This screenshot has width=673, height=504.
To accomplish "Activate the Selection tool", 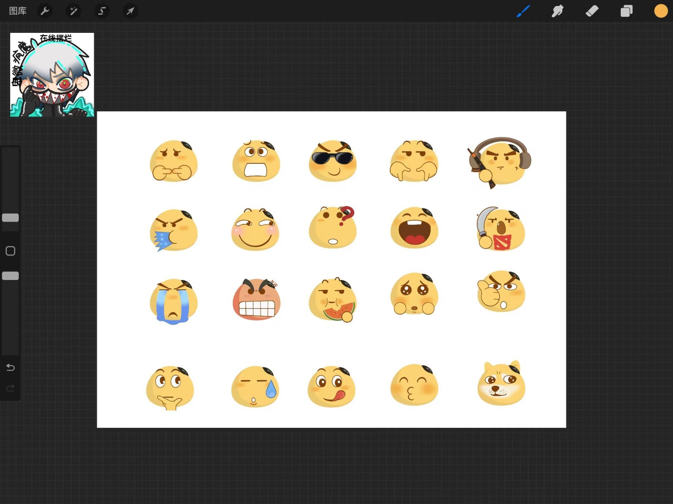I will tap(102, 11).
